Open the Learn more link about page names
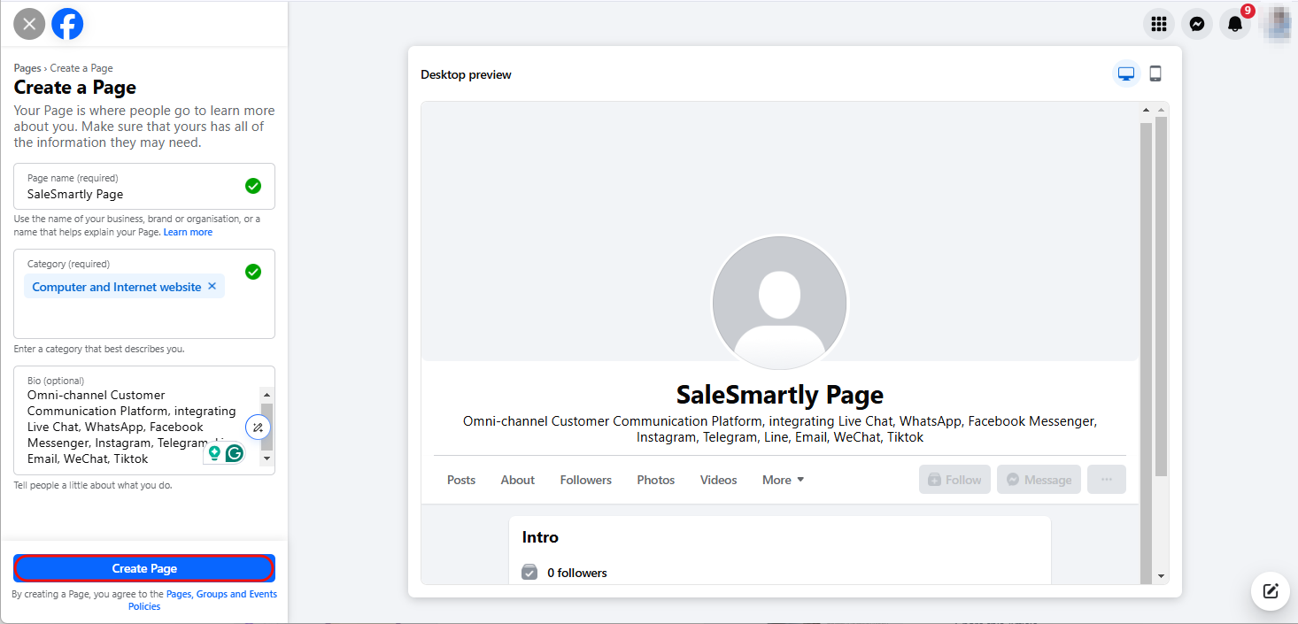The image size is (1298, 624). coord(188,231)
